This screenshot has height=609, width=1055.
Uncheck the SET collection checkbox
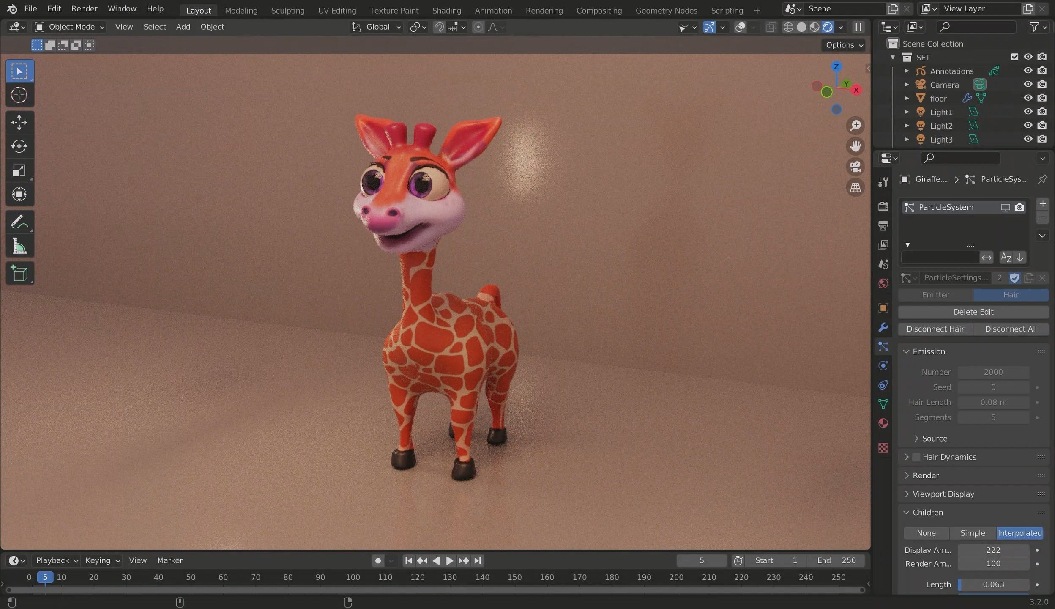(x=1014, y=57)
